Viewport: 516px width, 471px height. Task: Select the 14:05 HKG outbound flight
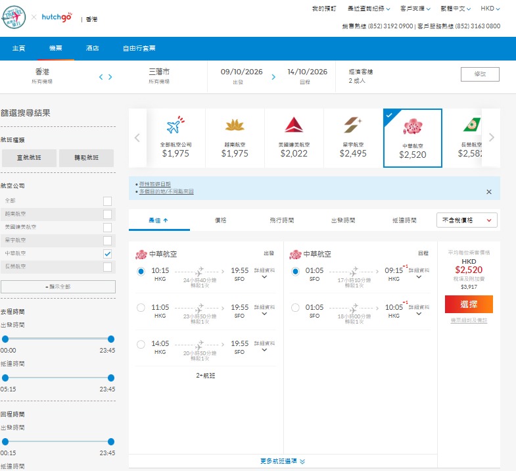[x=141, y=344]
